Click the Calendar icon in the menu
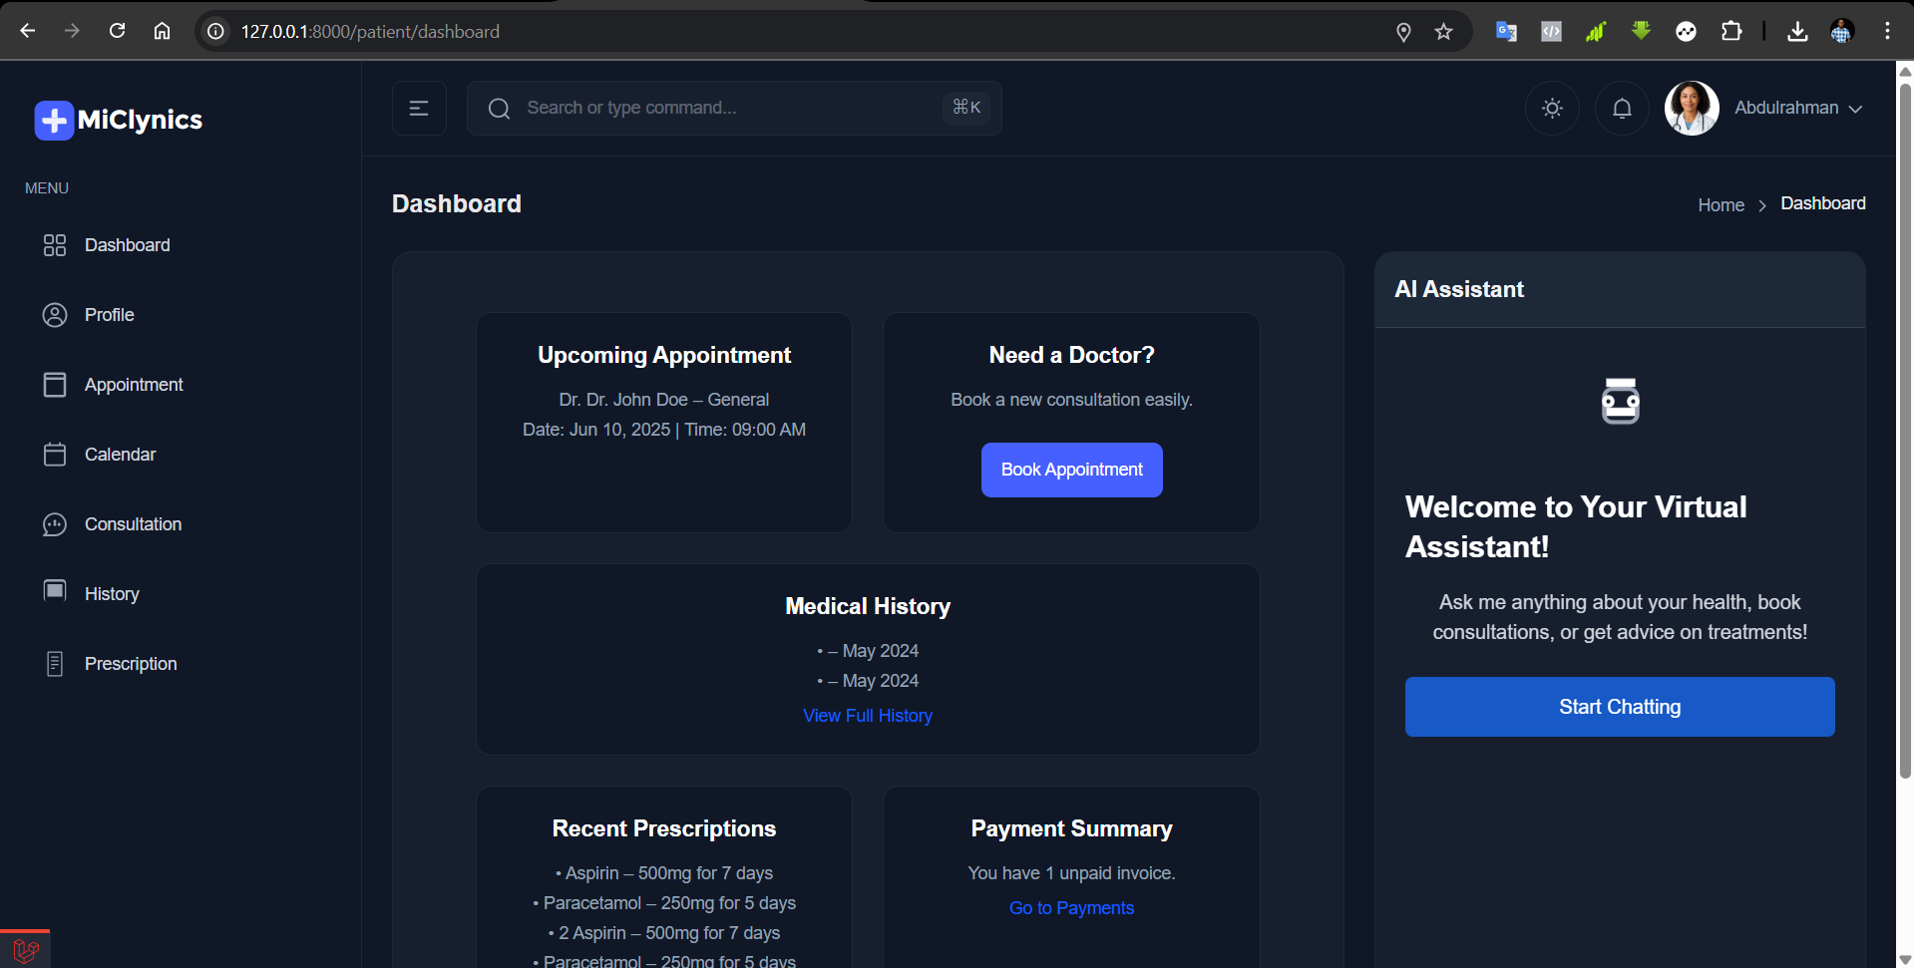This screenshot has width=1914, height=968. point(55,454)
